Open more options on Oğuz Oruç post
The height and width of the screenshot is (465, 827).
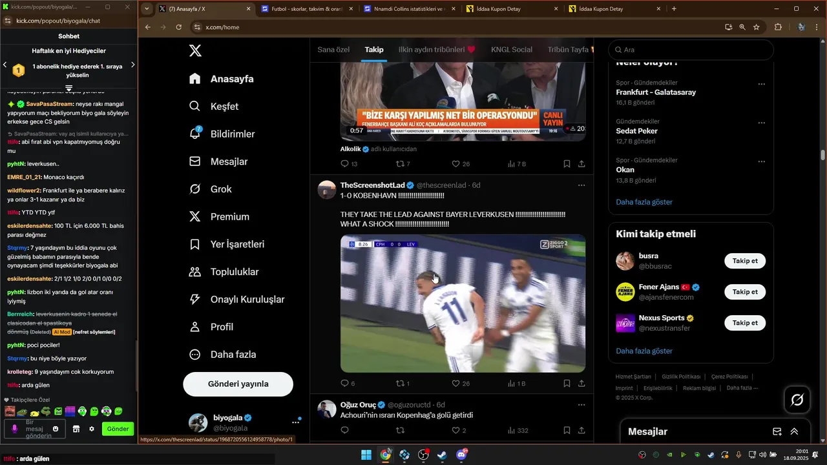pos(581,405)
